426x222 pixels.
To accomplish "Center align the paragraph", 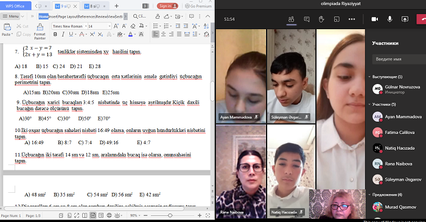I will pos(163,34).
